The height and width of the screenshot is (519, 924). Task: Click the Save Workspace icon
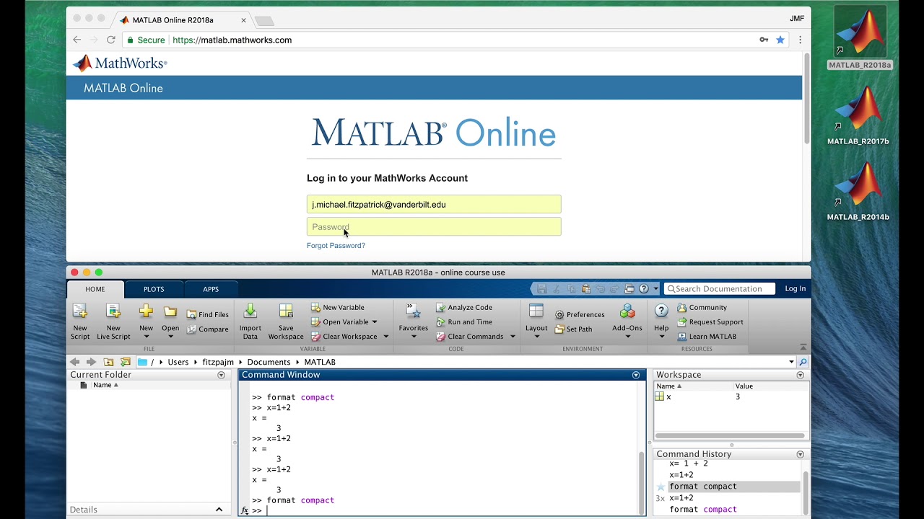[286, 311]
